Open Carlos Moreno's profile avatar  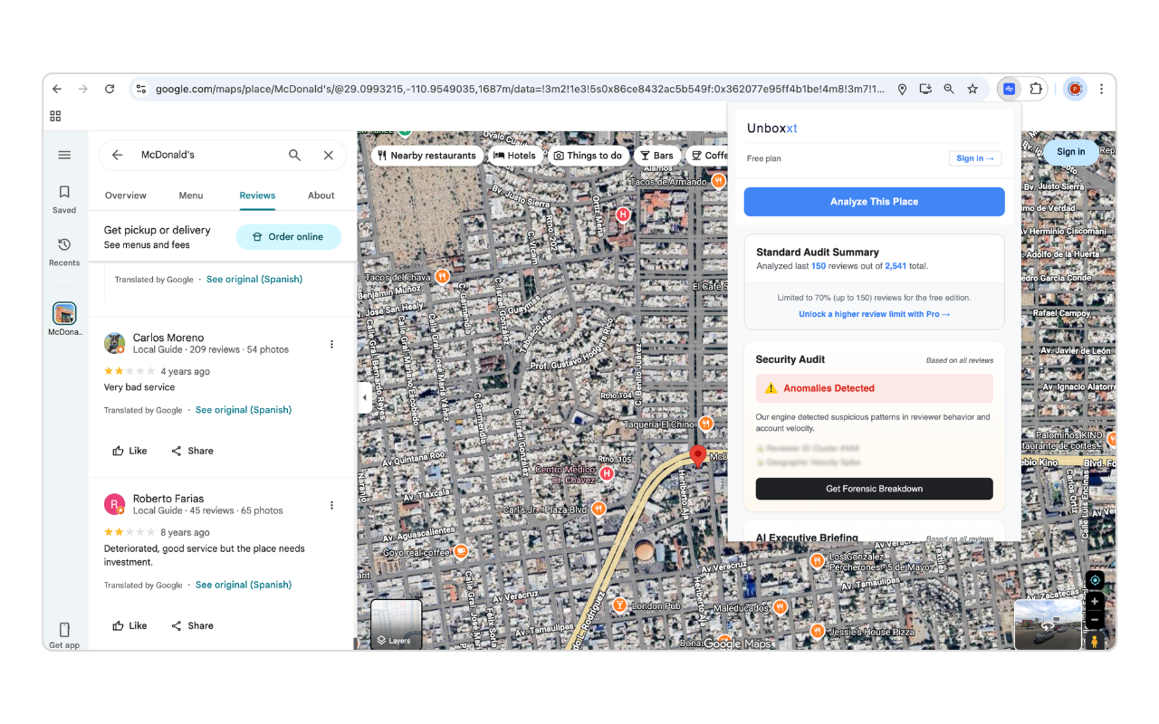(x=114, y=343)
